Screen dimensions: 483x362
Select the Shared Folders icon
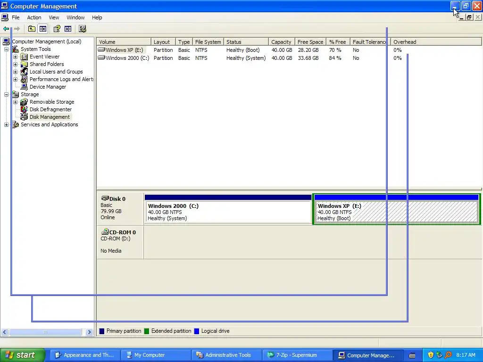(x=24, y=64)
